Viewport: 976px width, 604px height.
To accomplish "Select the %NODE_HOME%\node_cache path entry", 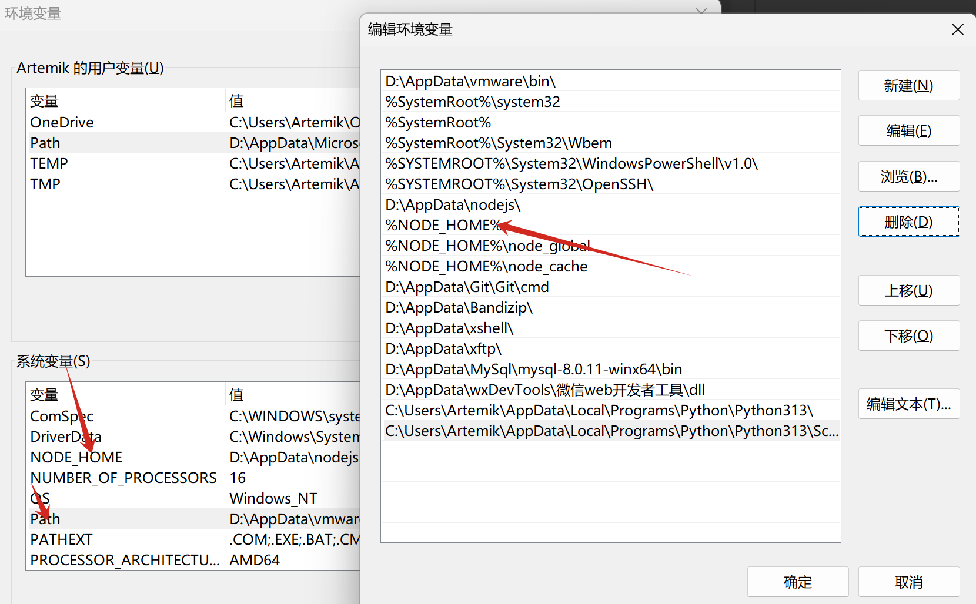I will coord(486,267).
